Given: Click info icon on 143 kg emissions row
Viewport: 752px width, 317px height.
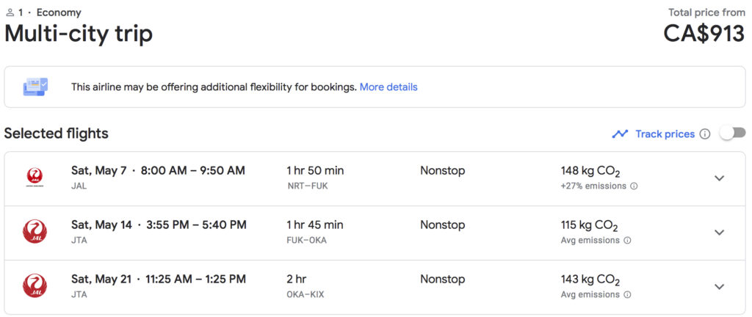Looking at the screenshot, I should [628, 295].
